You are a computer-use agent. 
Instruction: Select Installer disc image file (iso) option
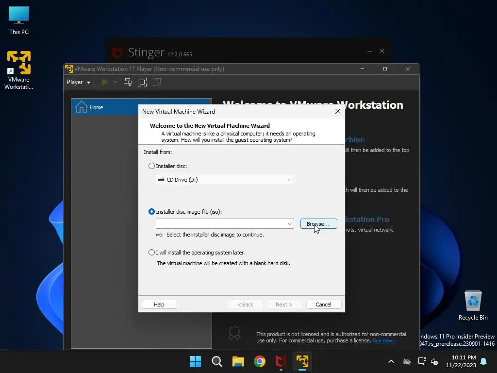click(x=151, y=212)
